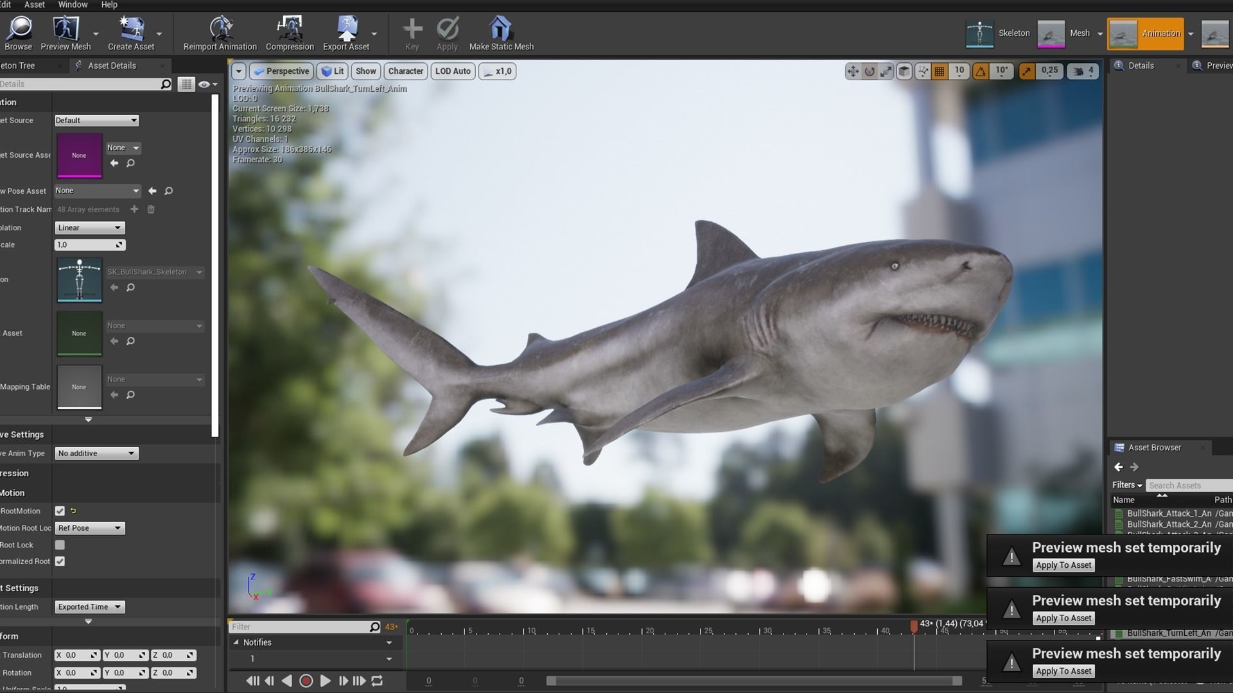The height and width of the screenshot is (693, 1233).
Task: Click Create Asset toolbar icon
Action: point(131,29)
